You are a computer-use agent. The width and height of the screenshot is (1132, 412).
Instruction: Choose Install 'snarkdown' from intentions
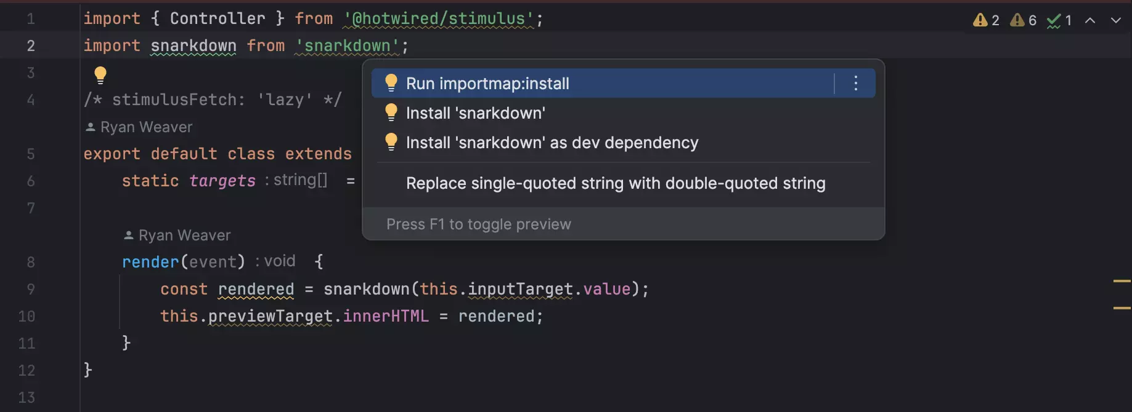pos(475,113)
